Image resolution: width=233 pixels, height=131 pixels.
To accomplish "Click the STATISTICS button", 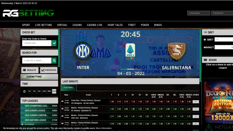I will click(49, 70).
